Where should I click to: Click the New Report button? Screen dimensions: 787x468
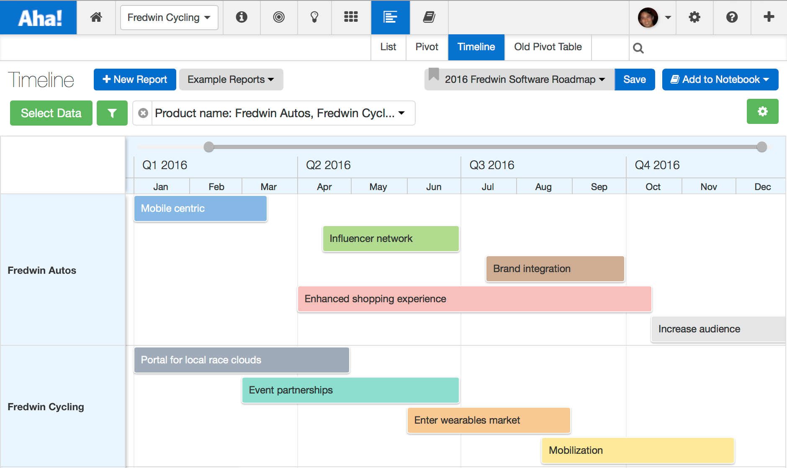coord(135,80)
